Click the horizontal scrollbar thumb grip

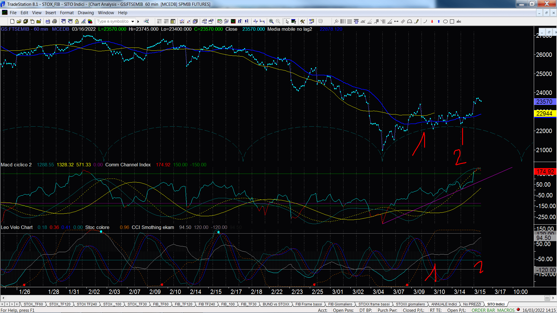(547, 298)
